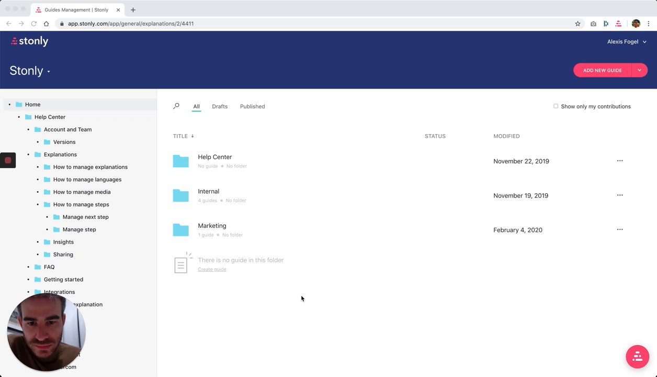Open Chrome three-dot menu
The width and height of the screenshot is (657, 377).
[649, 24]
